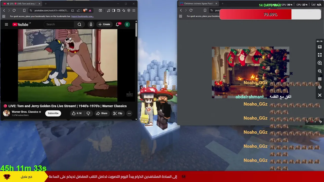
Task: Click the 45h 11m 33s timer text
Action: click(23, 168)
